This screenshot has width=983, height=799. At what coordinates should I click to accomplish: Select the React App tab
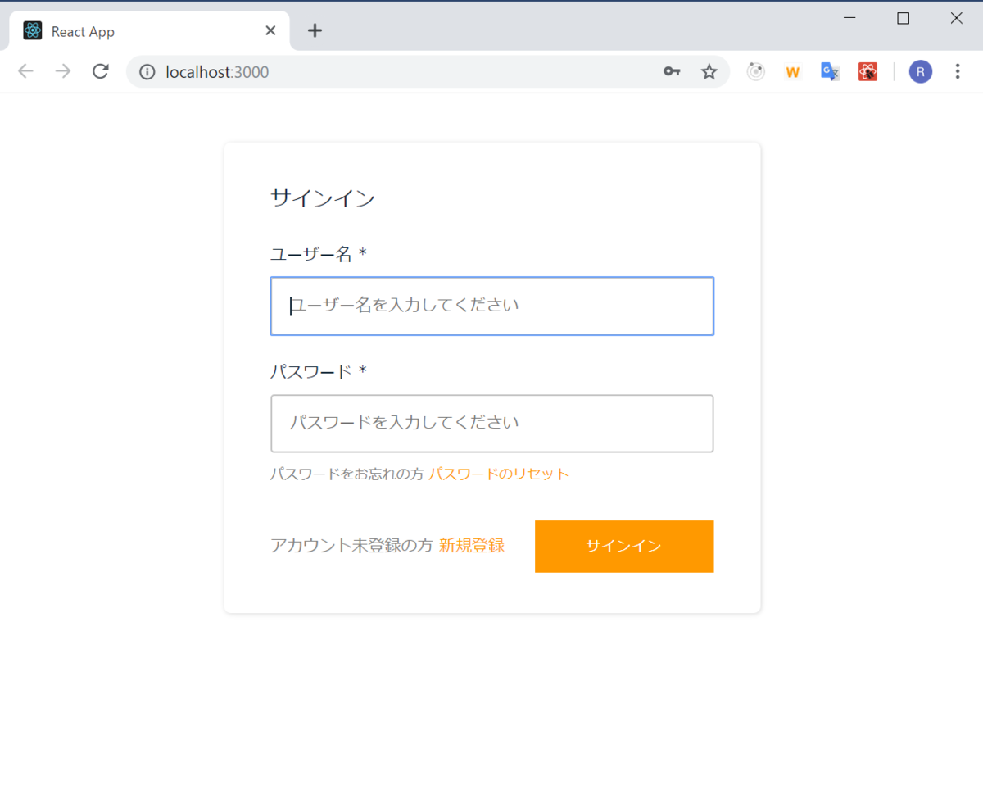pos(149,31)
